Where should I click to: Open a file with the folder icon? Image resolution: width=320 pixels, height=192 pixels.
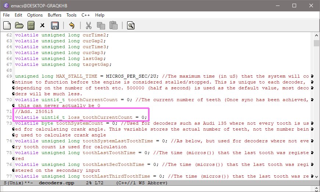pos(19,25)
